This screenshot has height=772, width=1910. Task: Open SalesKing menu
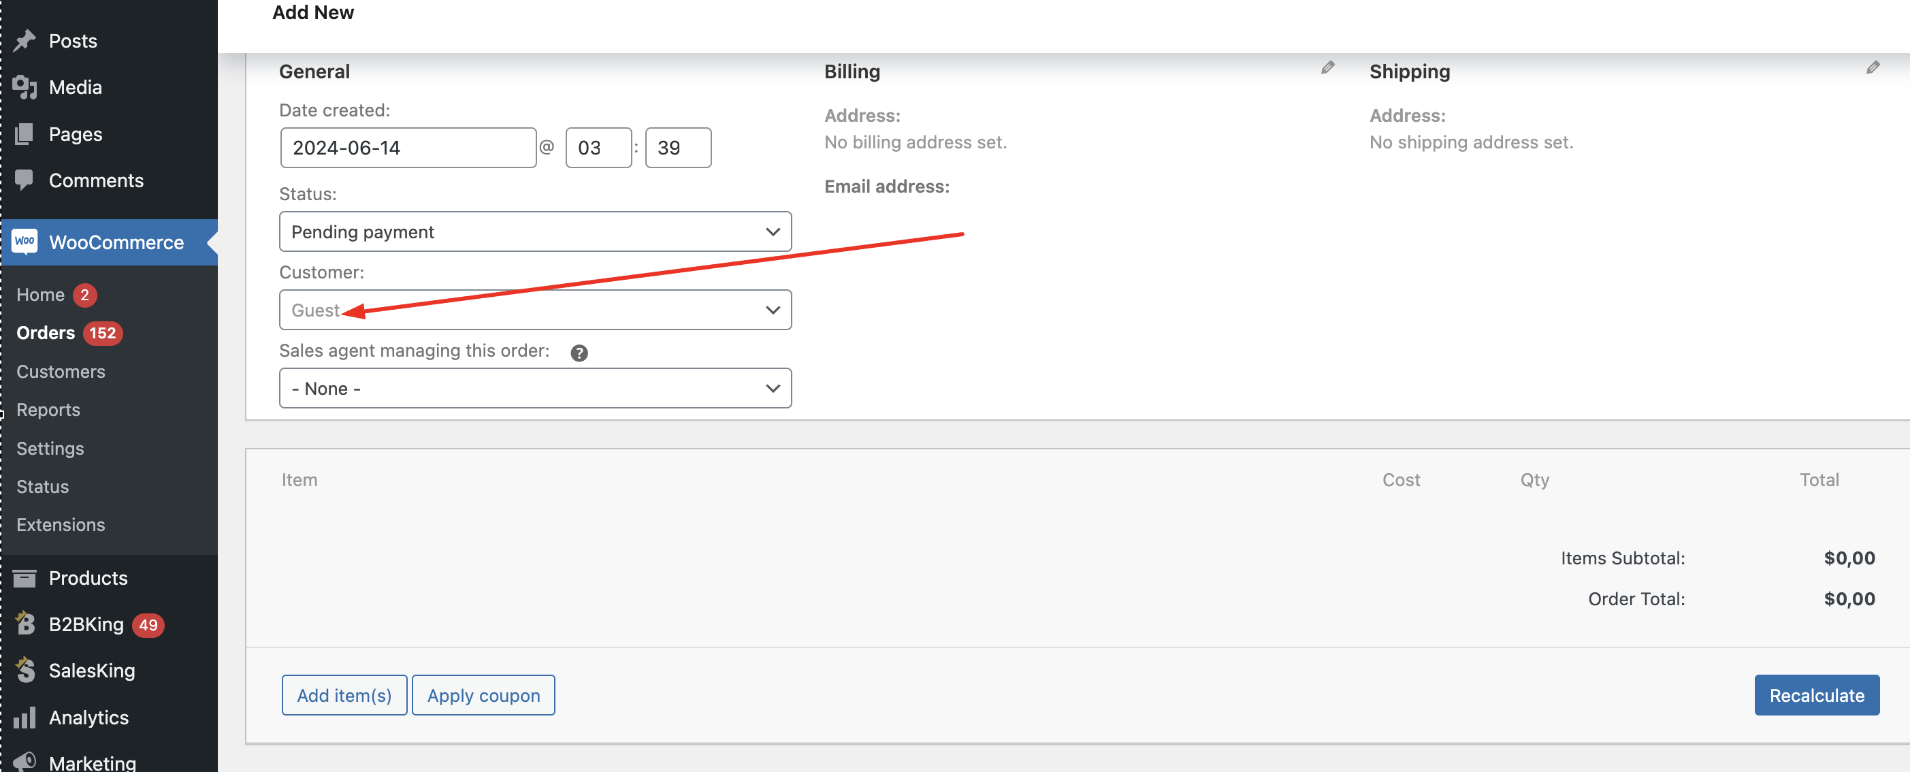[92, 671]
